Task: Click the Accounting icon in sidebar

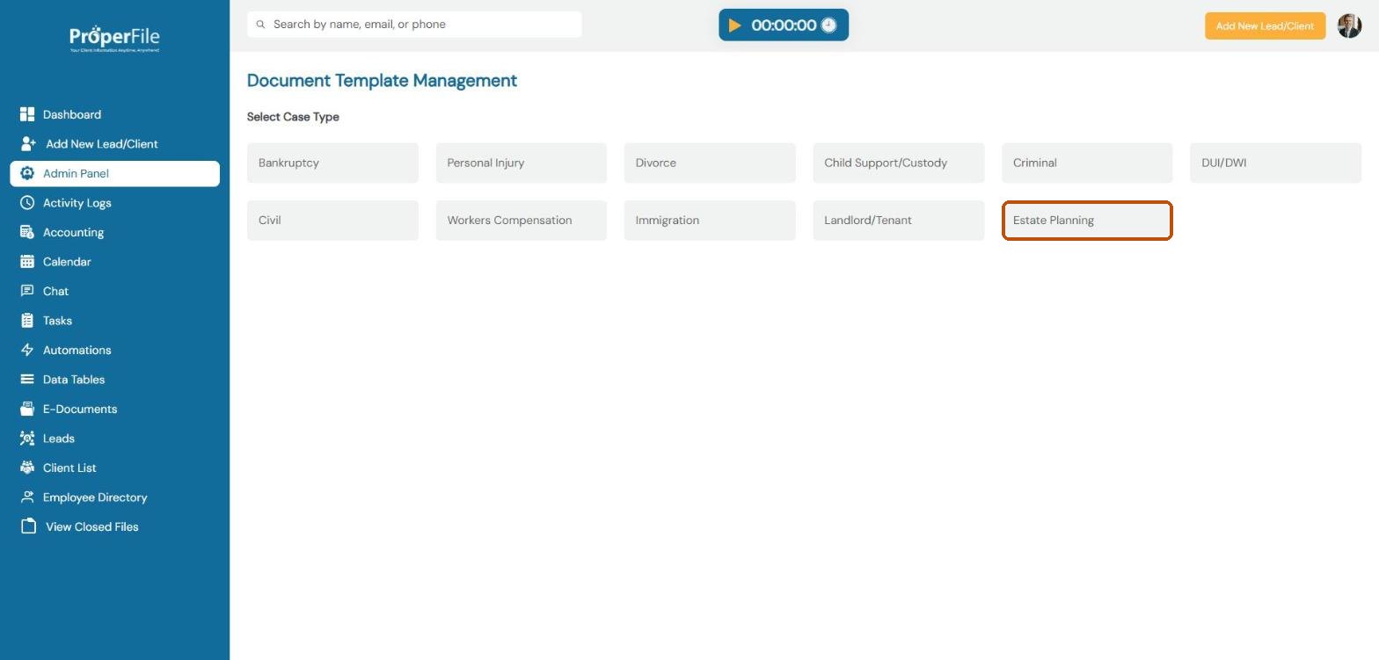Action: pyautogui.click(x=27, y=232)
